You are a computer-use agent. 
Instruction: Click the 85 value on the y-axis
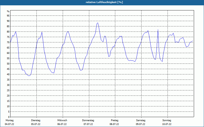[x=8, y=26]
